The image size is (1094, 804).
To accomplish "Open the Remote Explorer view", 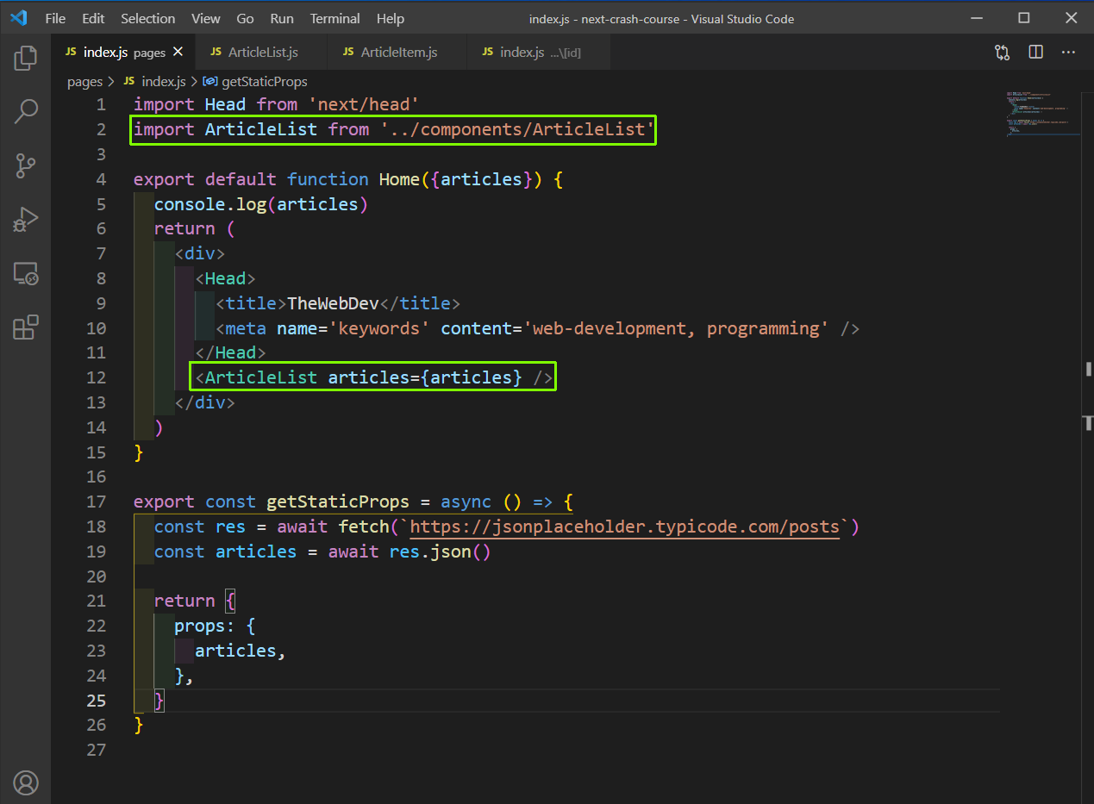I will coord(26,274).
